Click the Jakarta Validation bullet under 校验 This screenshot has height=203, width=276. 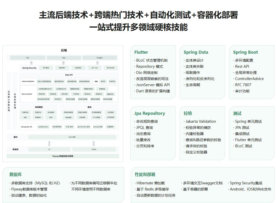(200, 121)
